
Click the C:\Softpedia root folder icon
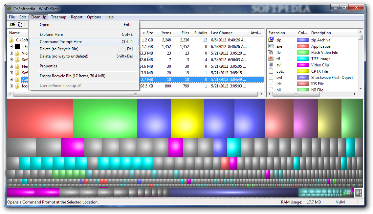(x=11, y=40)
